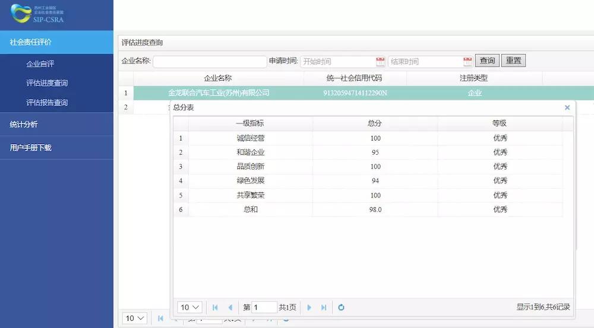Click 企业名称 column header
Screen dimensions: 594x328
pos(218,78)
